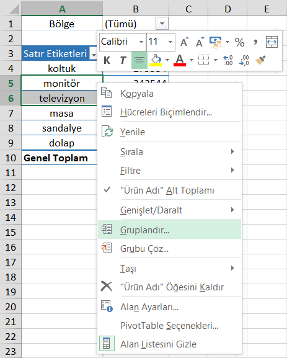Expand the Taşı submenu
This screenshot has height=358, width=287.
169,269
